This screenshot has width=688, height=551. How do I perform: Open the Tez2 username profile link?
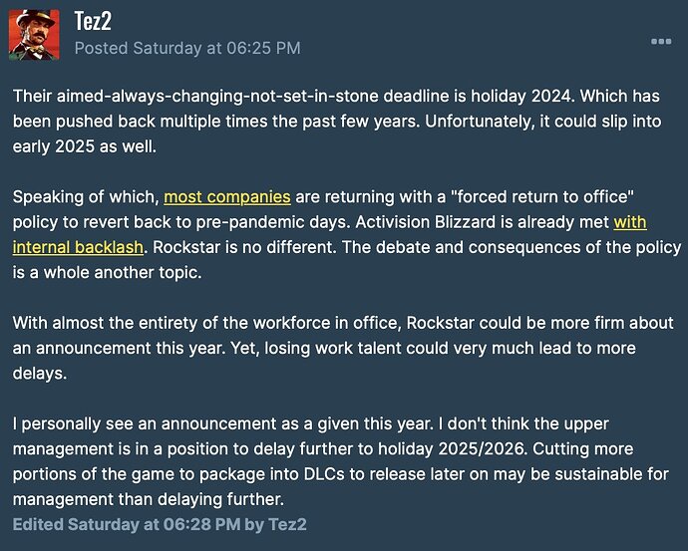[x=92, y=22]
